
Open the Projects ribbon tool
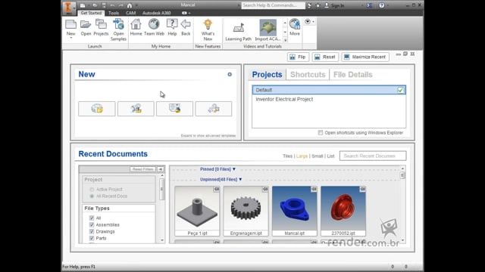101,27
